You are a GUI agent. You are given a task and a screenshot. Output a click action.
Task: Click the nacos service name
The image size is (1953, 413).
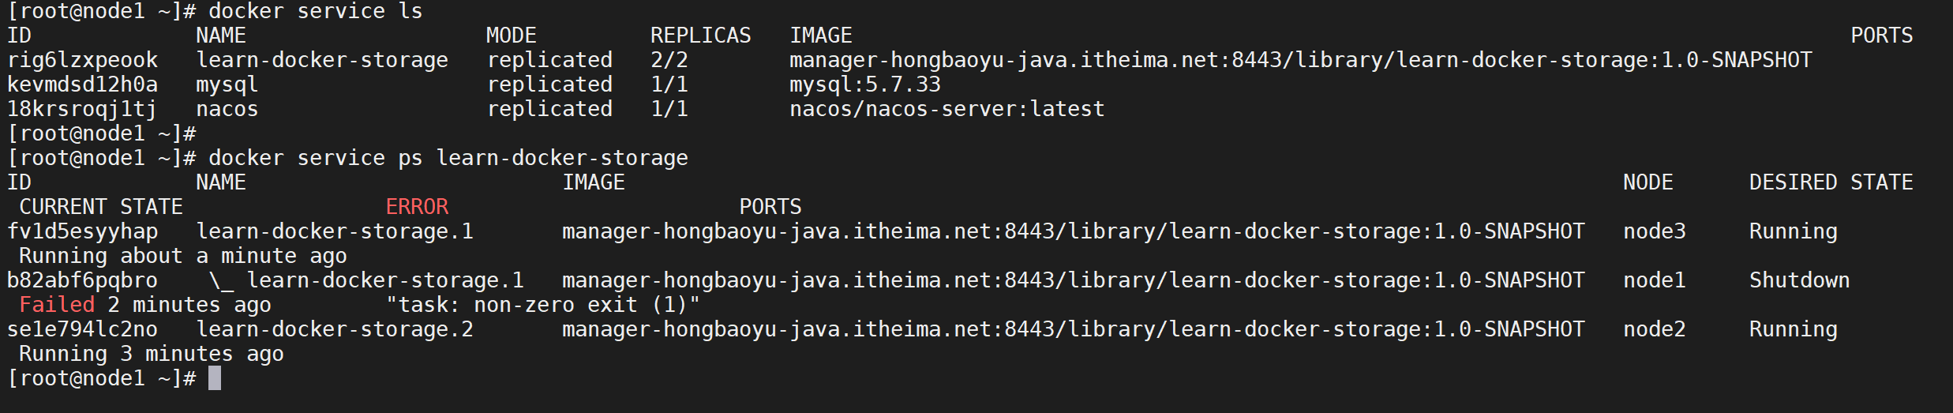tap(227, 109)
